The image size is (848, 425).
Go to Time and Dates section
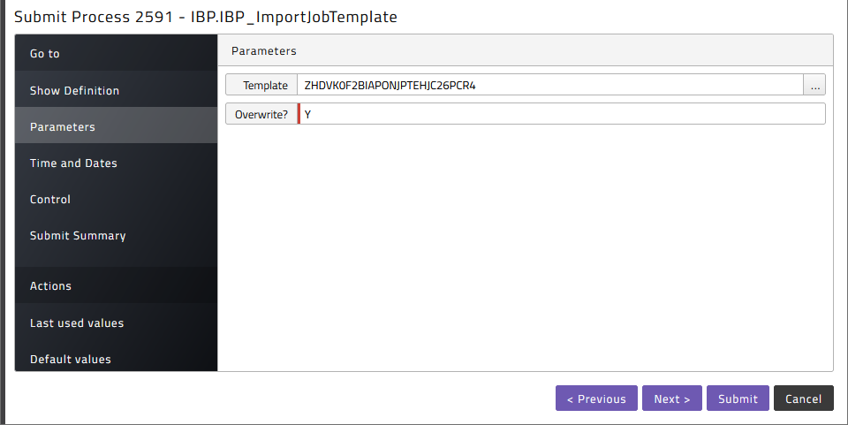116,163
